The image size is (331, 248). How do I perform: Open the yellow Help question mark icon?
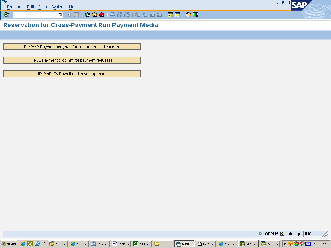point(188,15)
